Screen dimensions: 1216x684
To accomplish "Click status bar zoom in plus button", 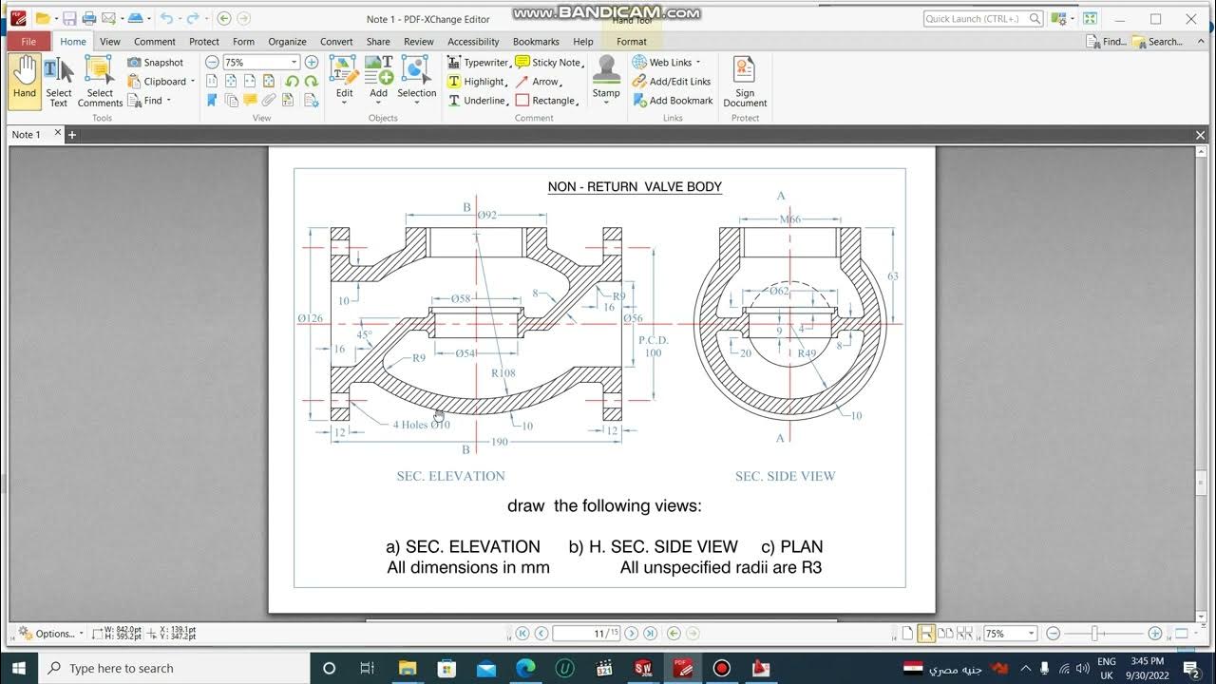I will tap(1155, 634).
